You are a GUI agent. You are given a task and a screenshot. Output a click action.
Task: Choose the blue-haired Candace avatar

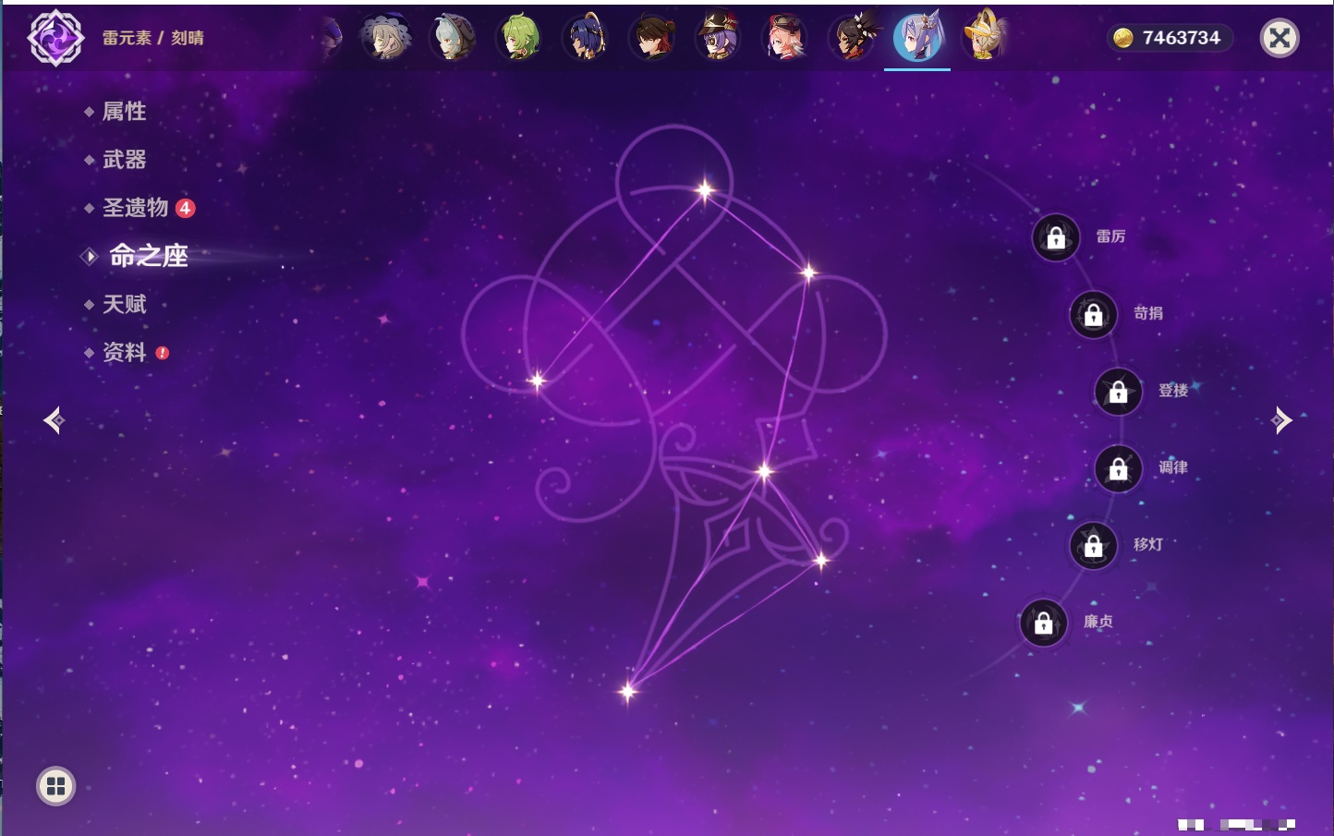tap(586, 38)
